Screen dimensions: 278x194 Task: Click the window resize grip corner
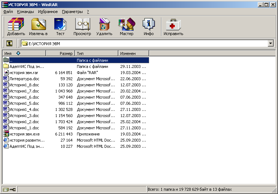tap(274, 190)
